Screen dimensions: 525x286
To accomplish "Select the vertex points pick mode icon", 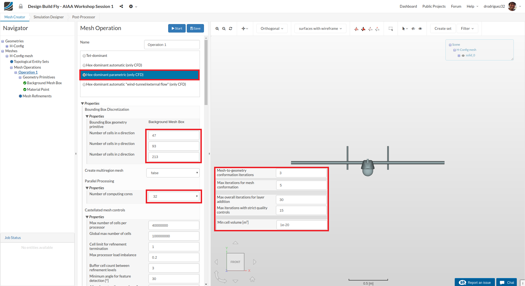I will [377, 29].
